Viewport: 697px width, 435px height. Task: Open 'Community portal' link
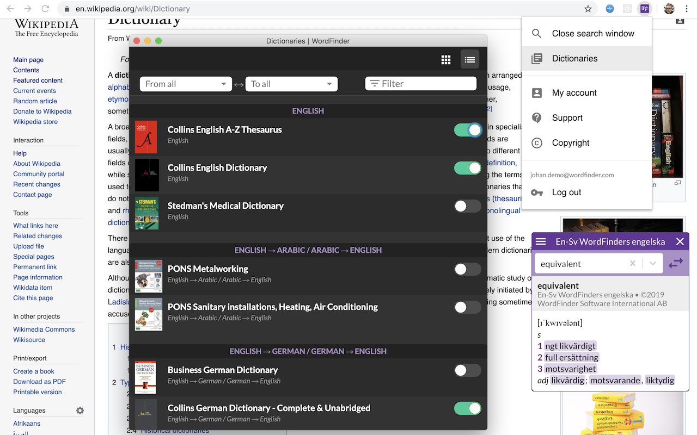[39, 174]
